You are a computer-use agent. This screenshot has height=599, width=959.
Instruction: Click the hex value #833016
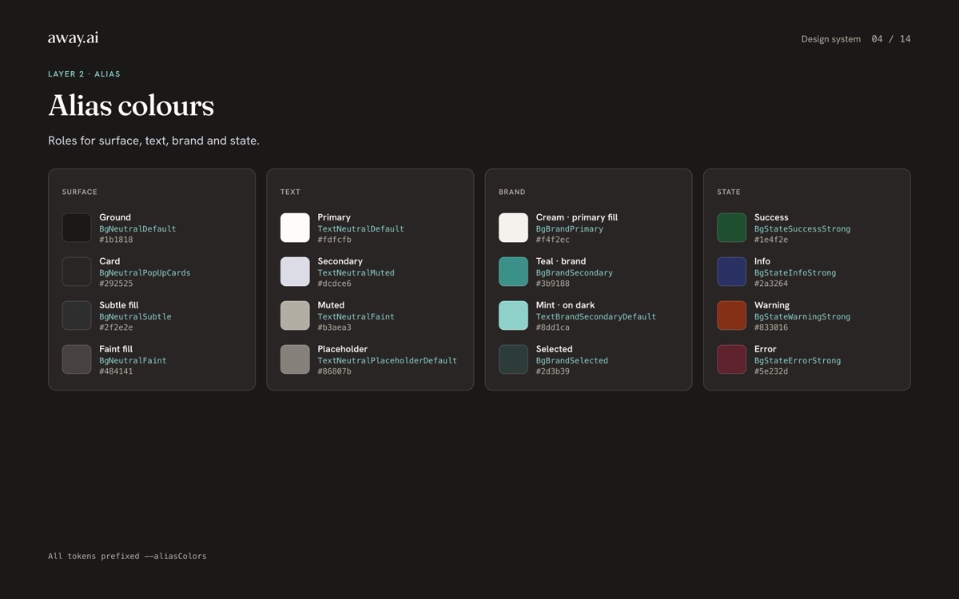771,327
